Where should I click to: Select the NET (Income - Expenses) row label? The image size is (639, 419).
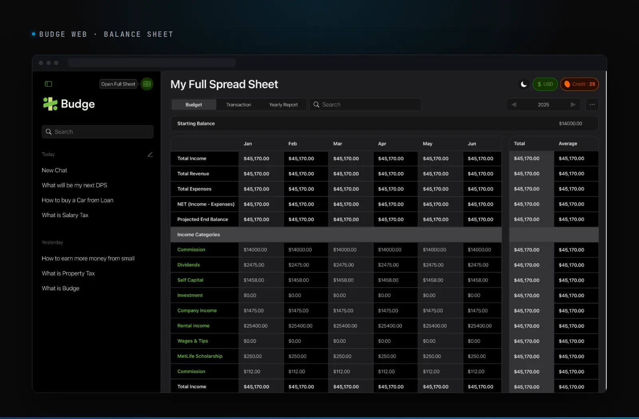click(x=206, y=204)
